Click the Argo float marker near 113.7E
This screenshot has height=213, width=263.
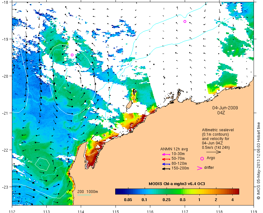pyautogui.click(x=72, y=55)
